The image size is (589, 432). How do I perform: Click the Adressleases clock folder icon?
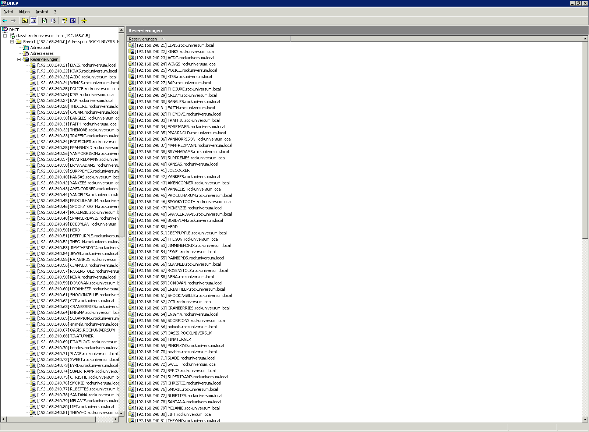[26, 53]
